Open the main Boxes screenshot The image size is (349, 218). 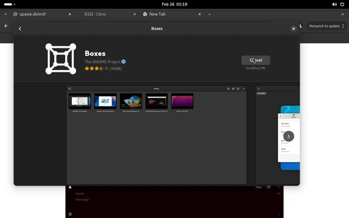pos(157,135)
